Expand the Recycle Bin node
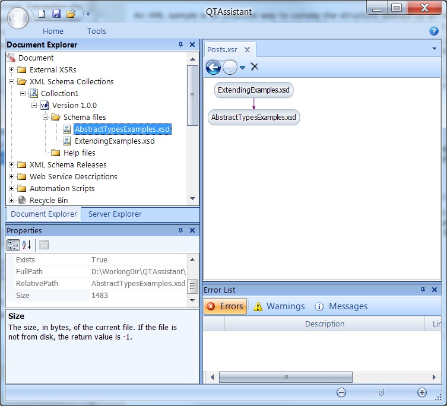 click(x=11, y=200)
